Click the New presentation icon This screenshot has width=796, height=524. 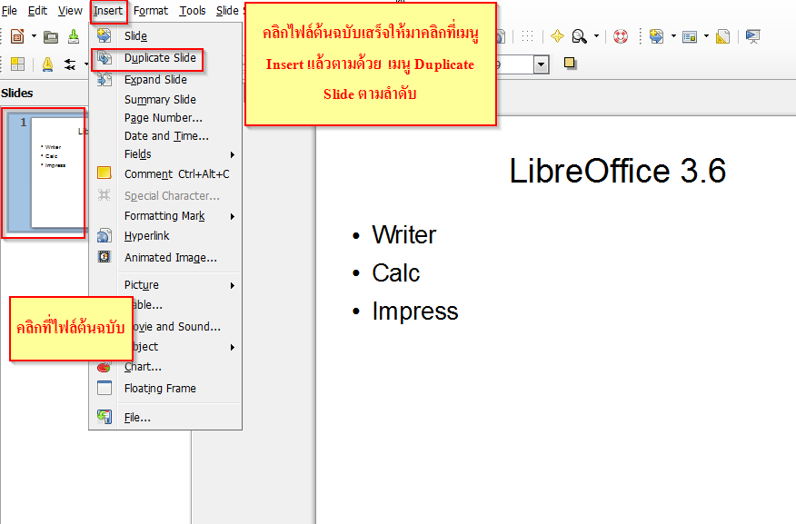pyautogui.click(x=18, y=36)
